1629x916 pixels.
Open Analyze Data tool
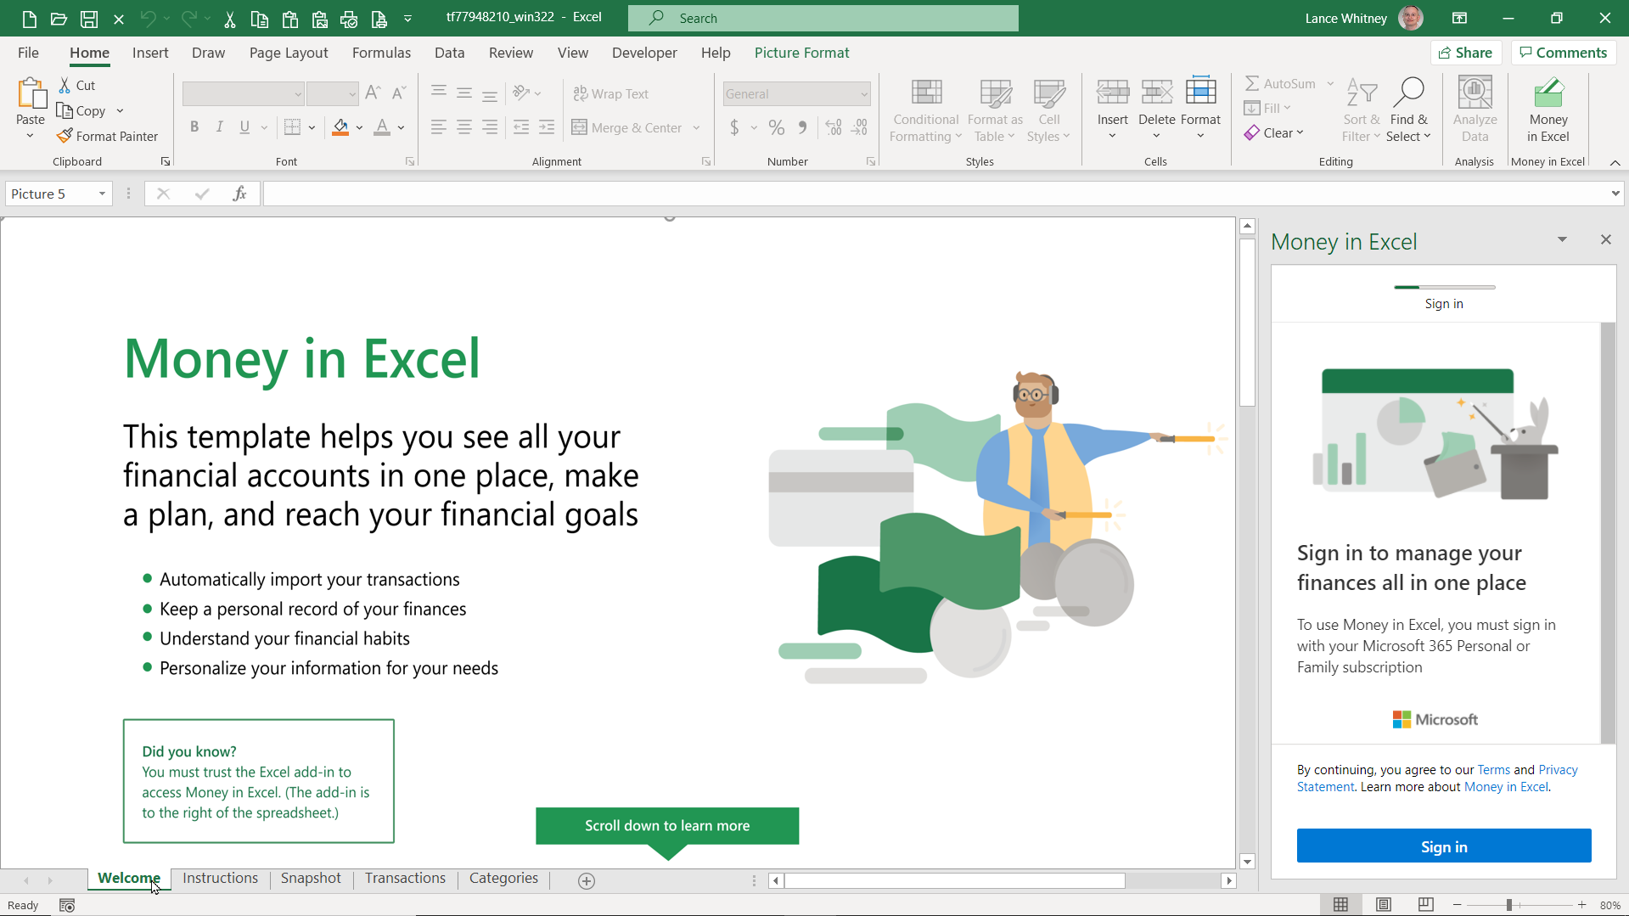(x=1475, y=110)
